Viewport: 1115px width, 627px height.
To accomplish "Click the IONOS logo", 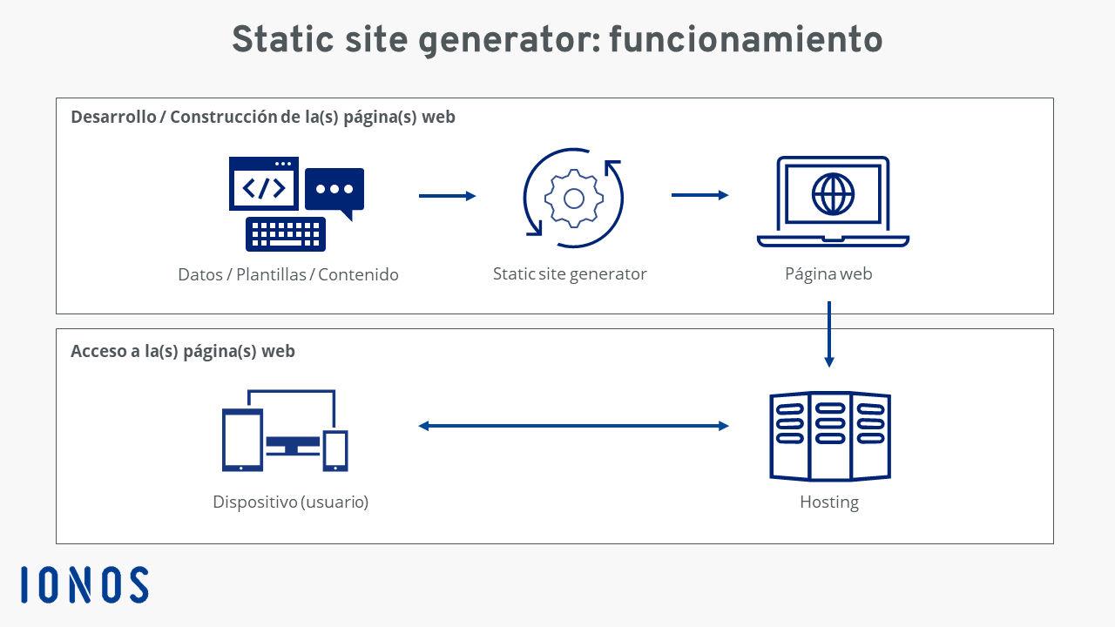I will [84, 584].
